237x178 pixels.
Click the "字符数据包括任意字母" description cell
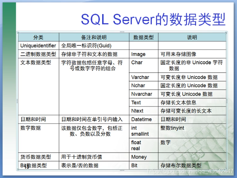point(94,87)
